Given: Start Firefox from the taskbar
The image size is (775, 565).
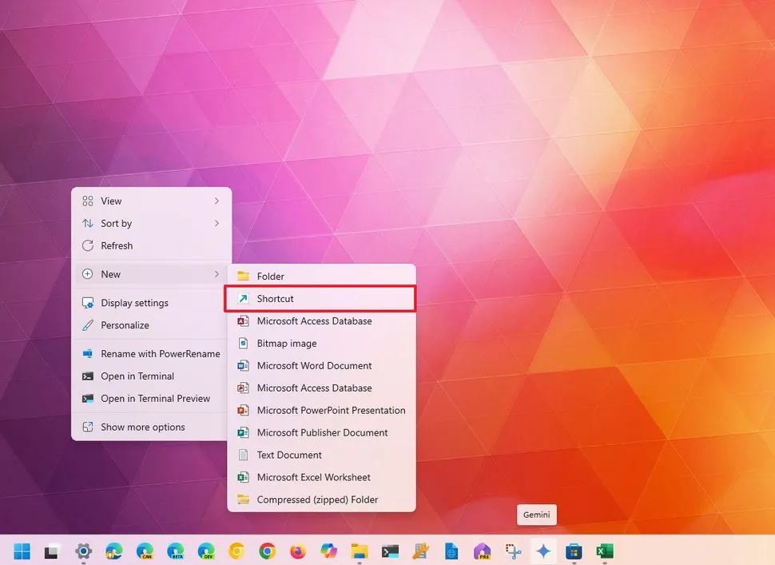Looking at the screenshot, I should click(x=297, y=551).
